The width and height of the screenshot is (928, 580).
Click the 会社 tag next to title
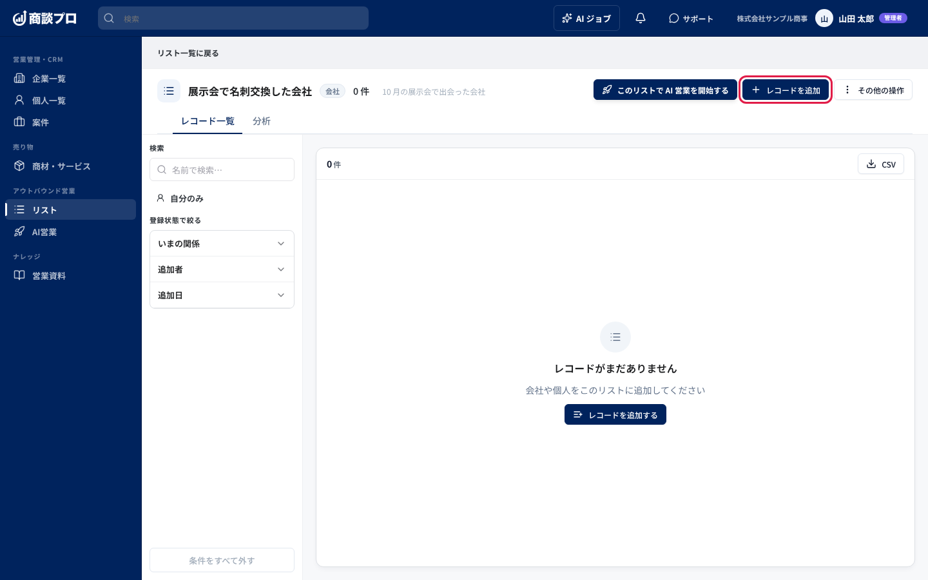tap(333, 92)
